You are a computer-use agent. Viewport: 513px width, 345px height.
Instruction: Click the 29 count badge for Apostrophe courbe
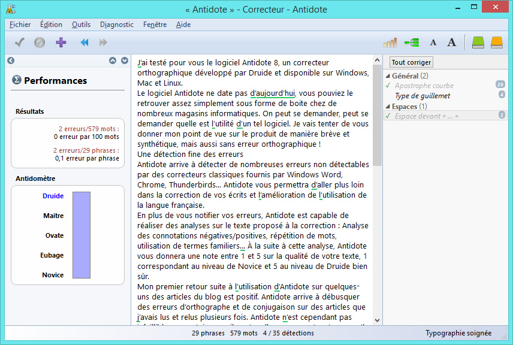(500, 84)
